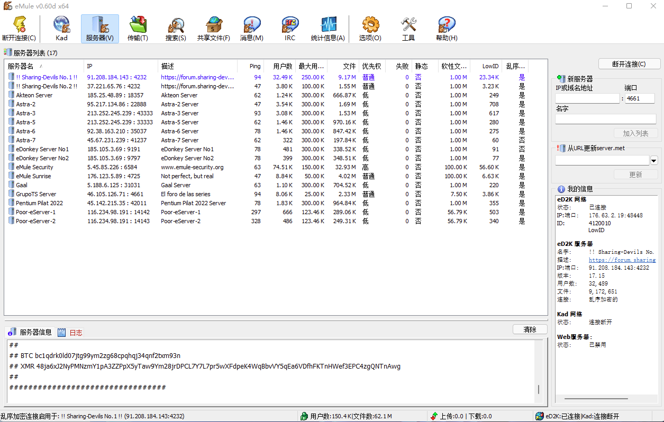
Task: Click the XMR address line in log
Action: point(205,366)
